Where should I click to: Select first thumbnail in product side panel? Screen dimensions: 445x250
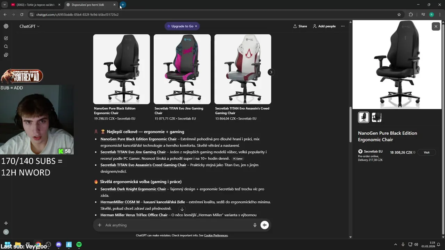(364, 117)
